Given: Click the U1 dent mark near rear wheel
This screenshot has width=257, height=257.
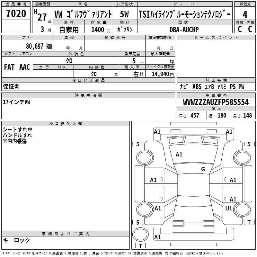Looking at the screenshot, I should tap(228, 208).
